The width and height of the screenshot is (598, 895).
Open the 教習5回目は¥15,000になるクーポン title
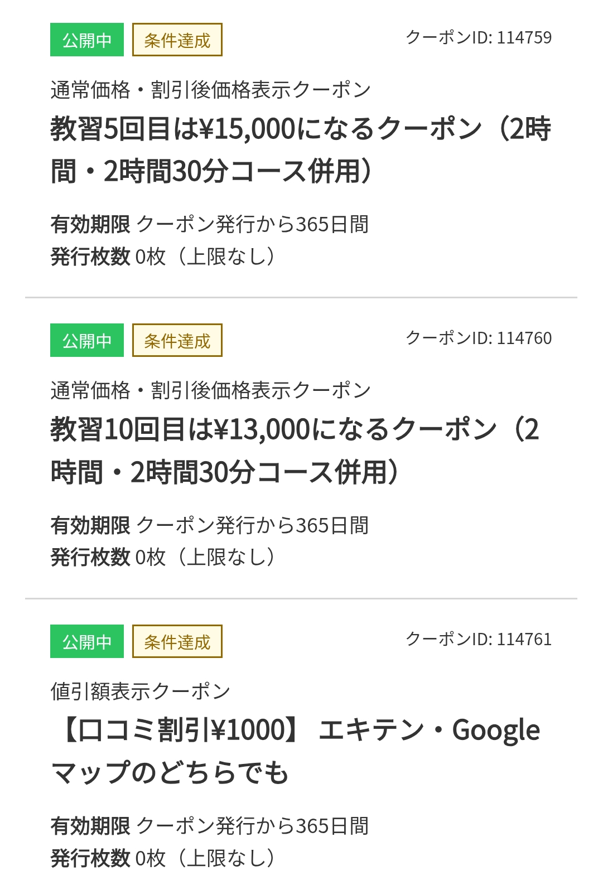(300, 149)
